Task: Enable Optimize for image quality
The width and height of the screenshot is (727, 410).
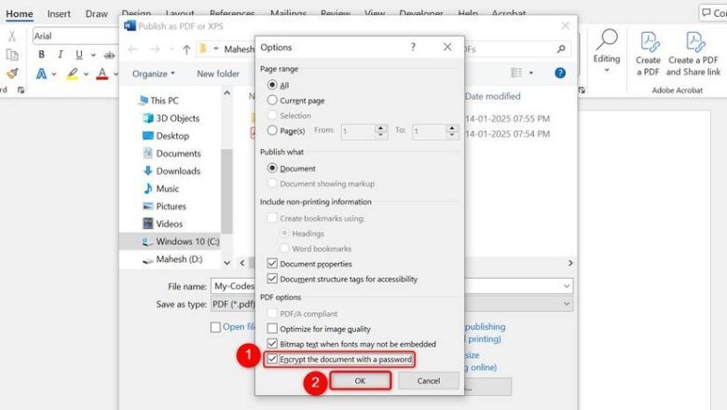Action: (x=272, y=328)
